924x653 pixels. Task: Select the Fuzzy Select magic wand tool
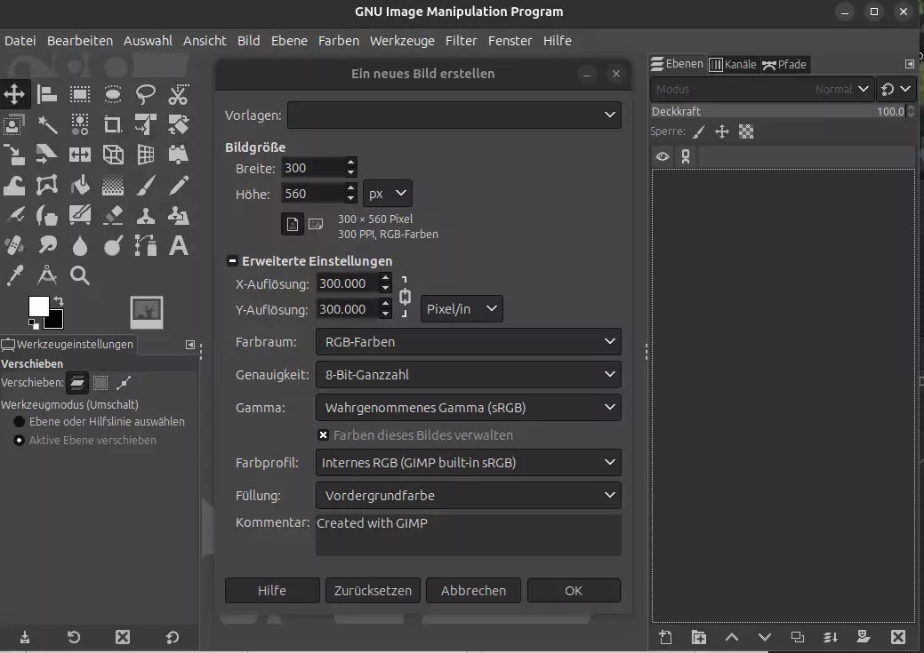pos(47,124)
